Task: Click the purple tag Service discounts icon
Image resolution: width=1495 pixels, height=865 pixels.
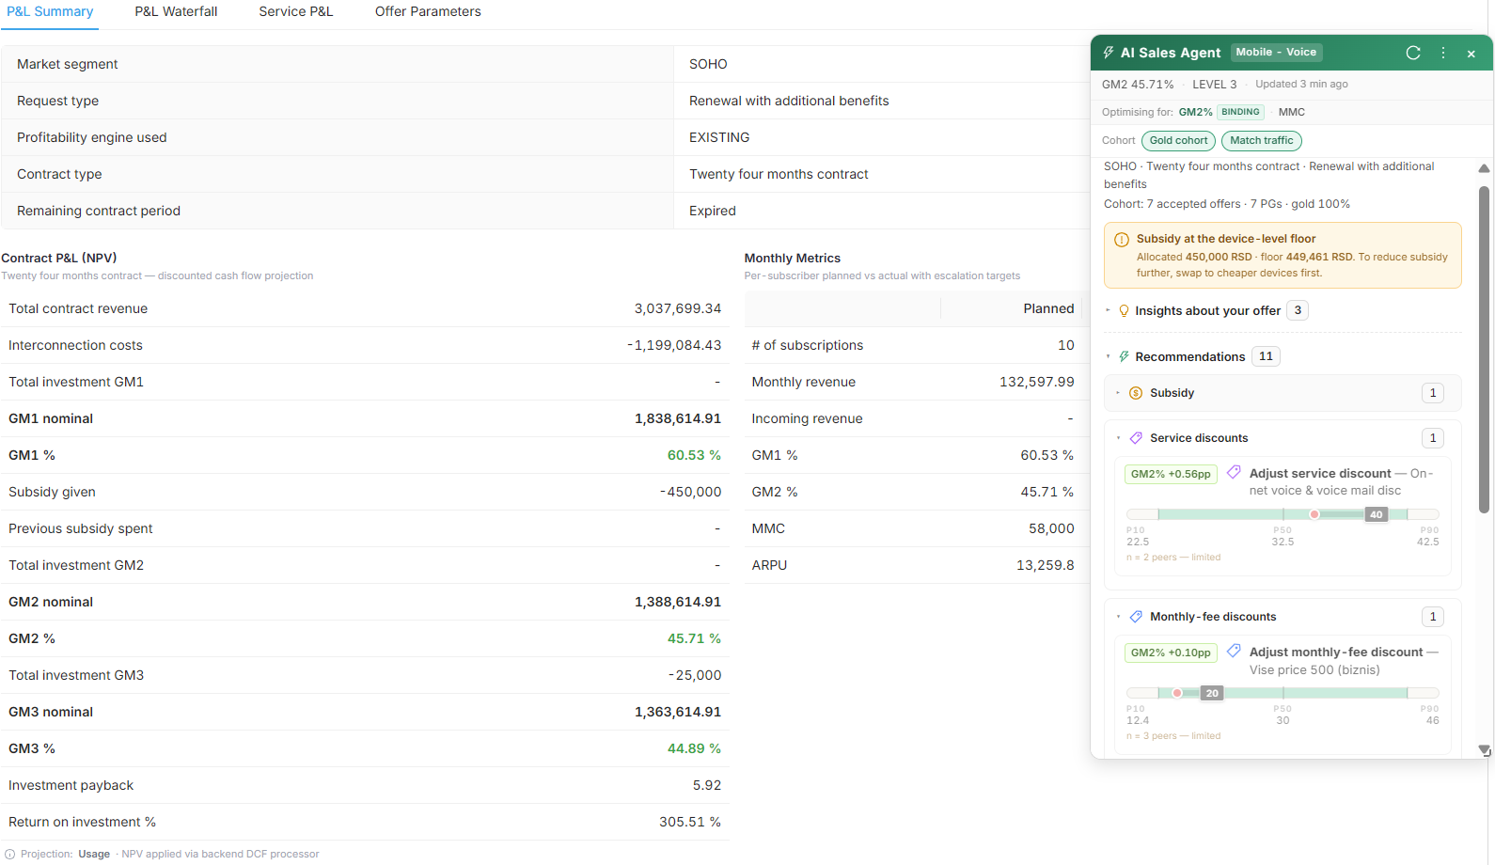Action: (1136, 438)
